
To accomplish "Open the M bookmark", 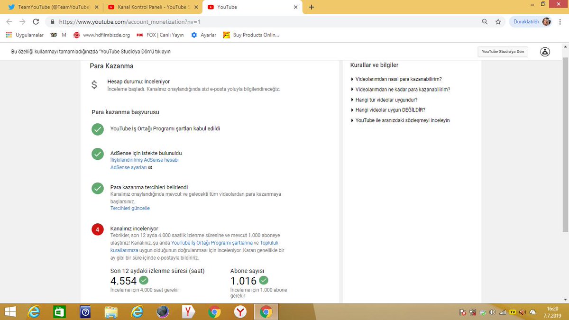I will 64,35.
